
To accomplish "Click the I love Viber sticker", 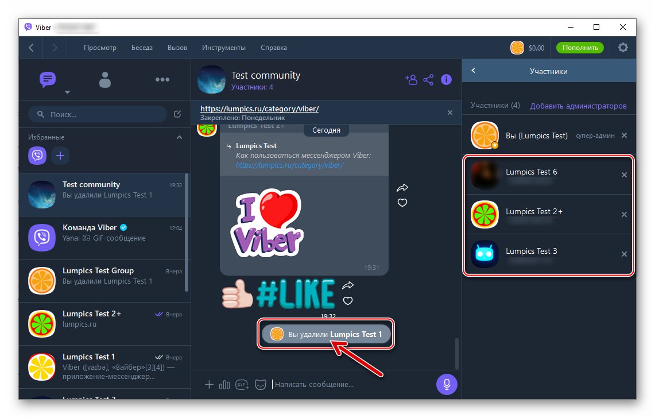I will 268,222.
